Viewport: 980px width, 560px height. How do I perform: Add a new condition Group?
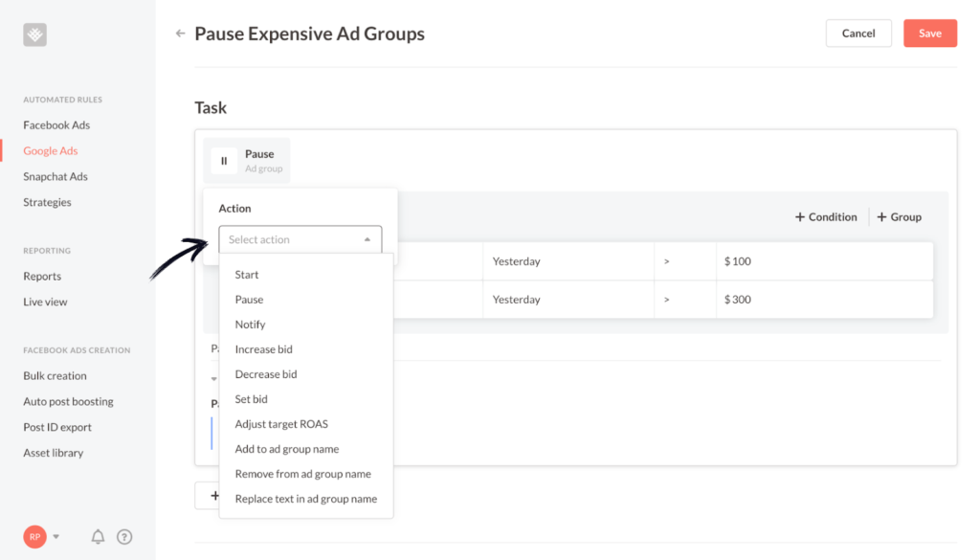click(x=900, y=217)
